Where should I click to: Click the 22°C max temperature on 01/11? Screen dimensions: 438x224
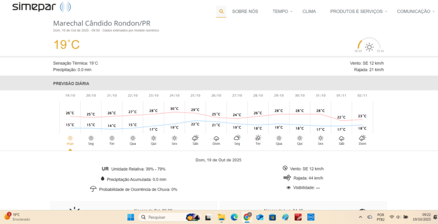click(341, 117)
